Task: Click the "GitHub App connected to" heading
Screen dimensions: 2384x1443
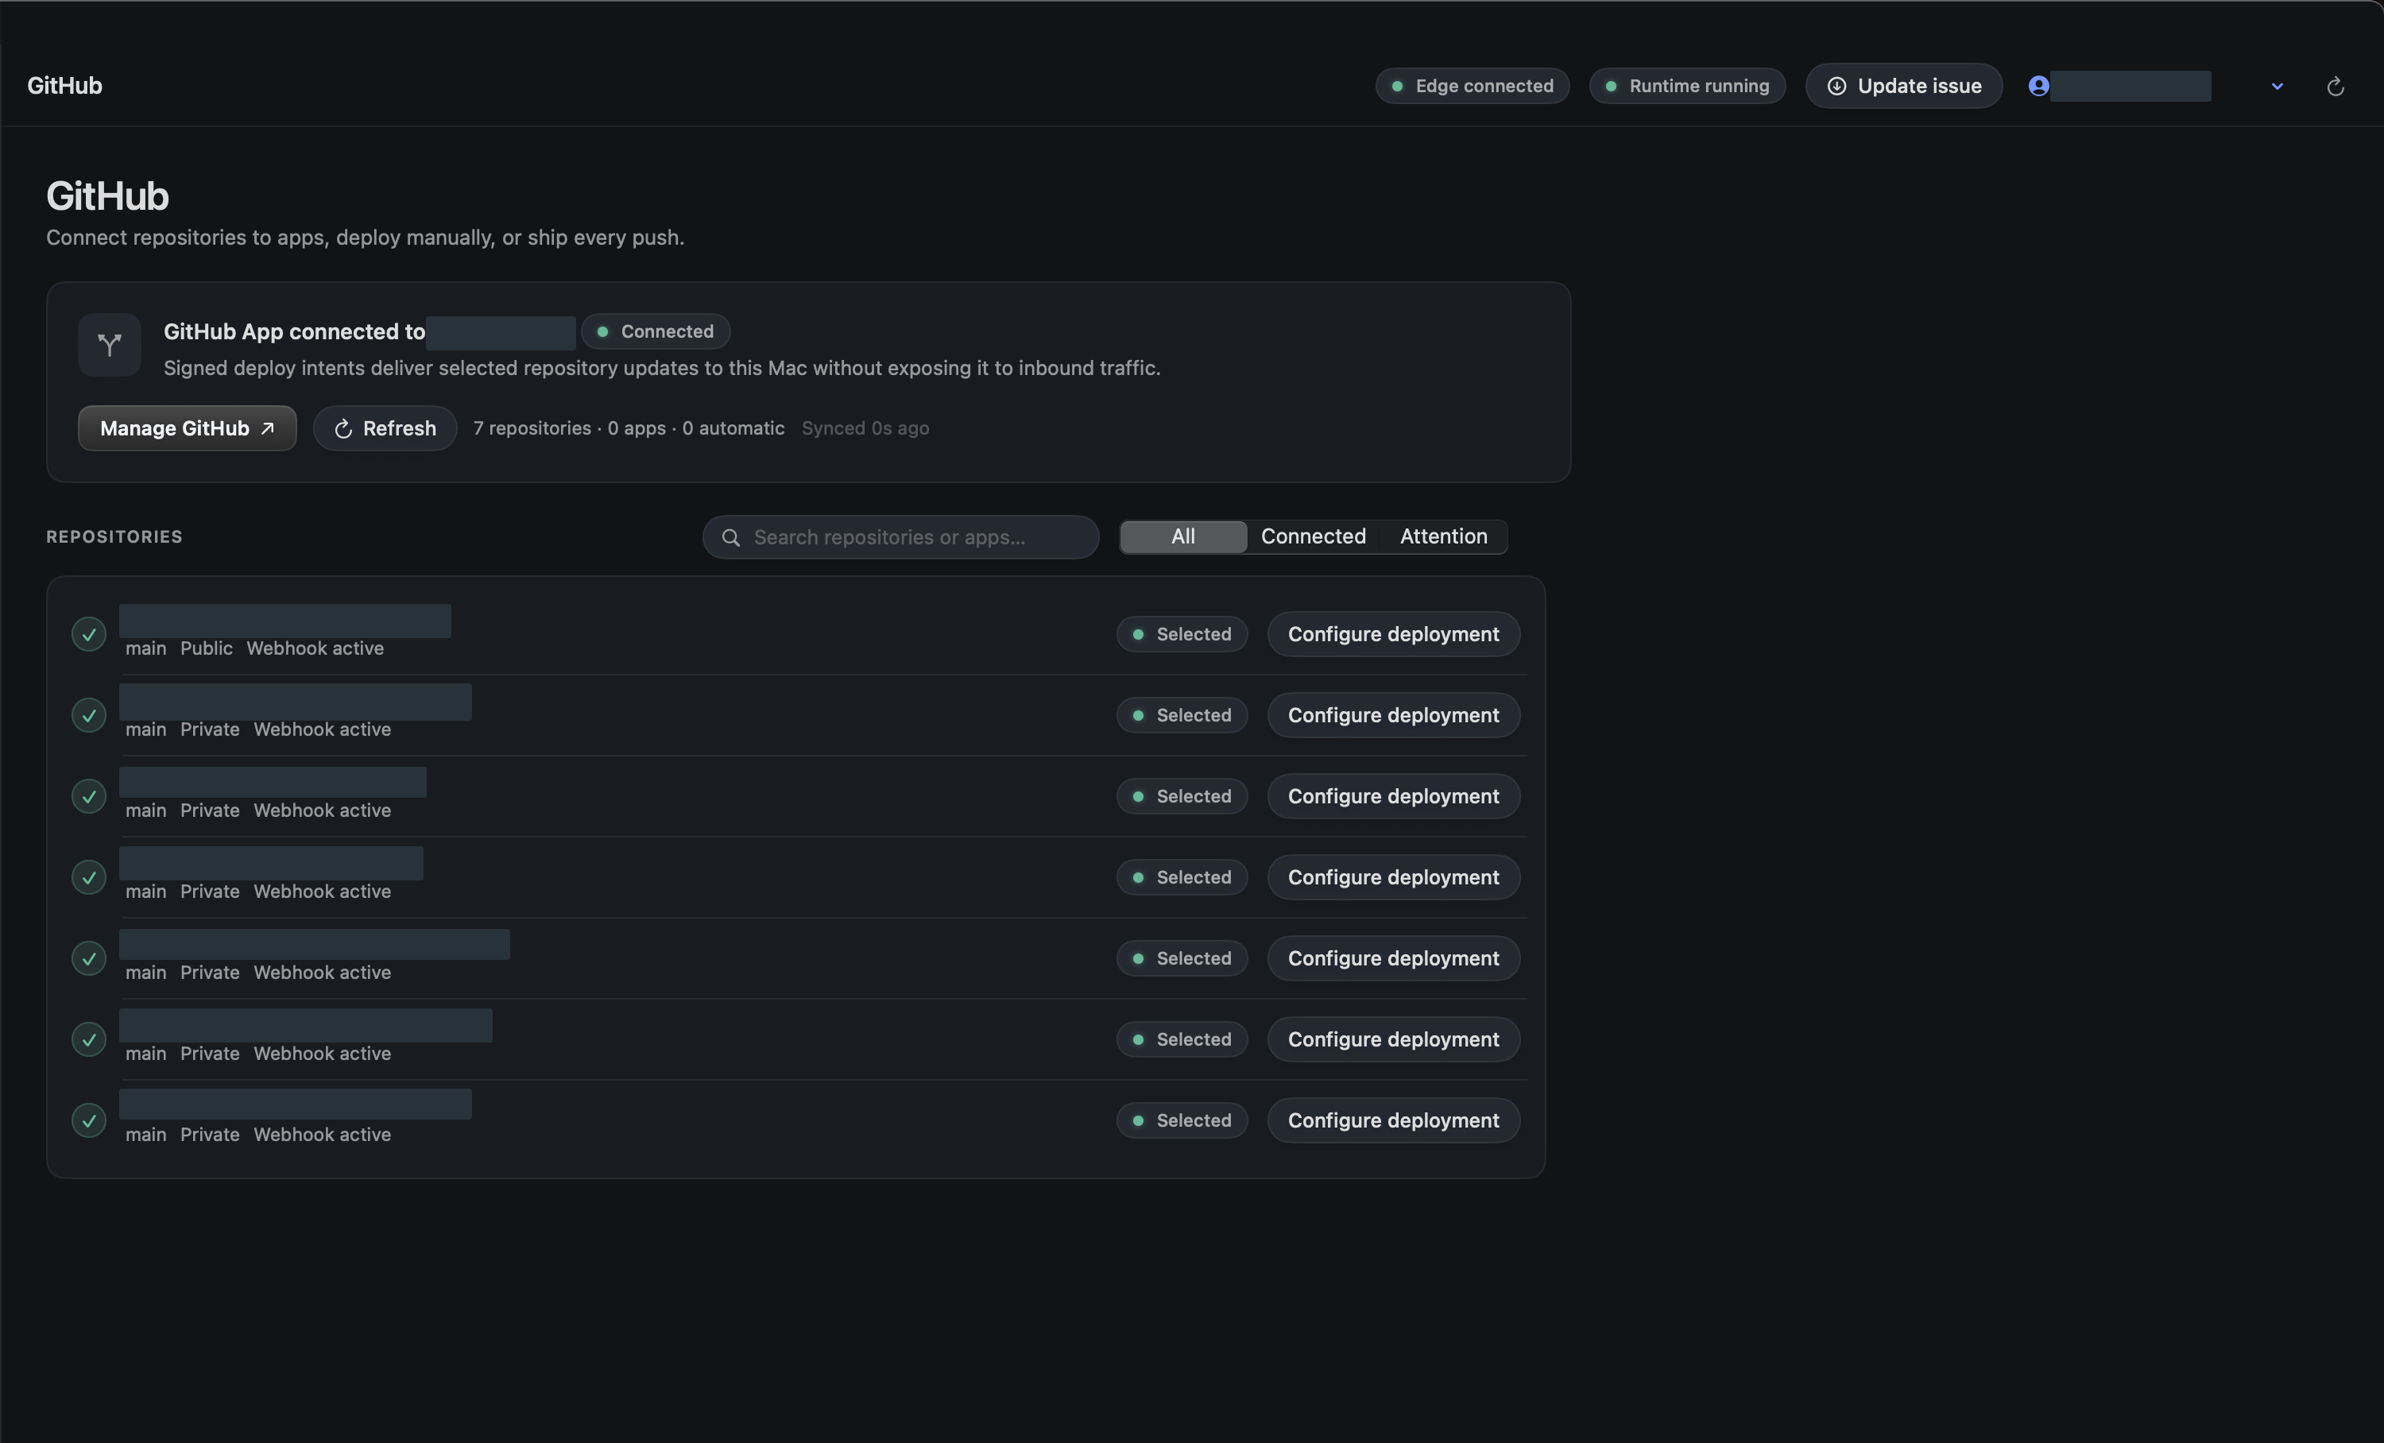Action: tap(294, 331)
